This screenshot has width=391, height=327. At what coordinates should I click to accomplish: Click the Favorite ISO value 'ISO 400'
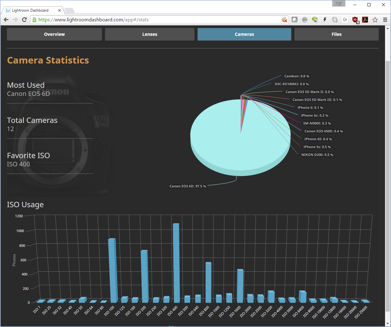click(x=18, y=164)
